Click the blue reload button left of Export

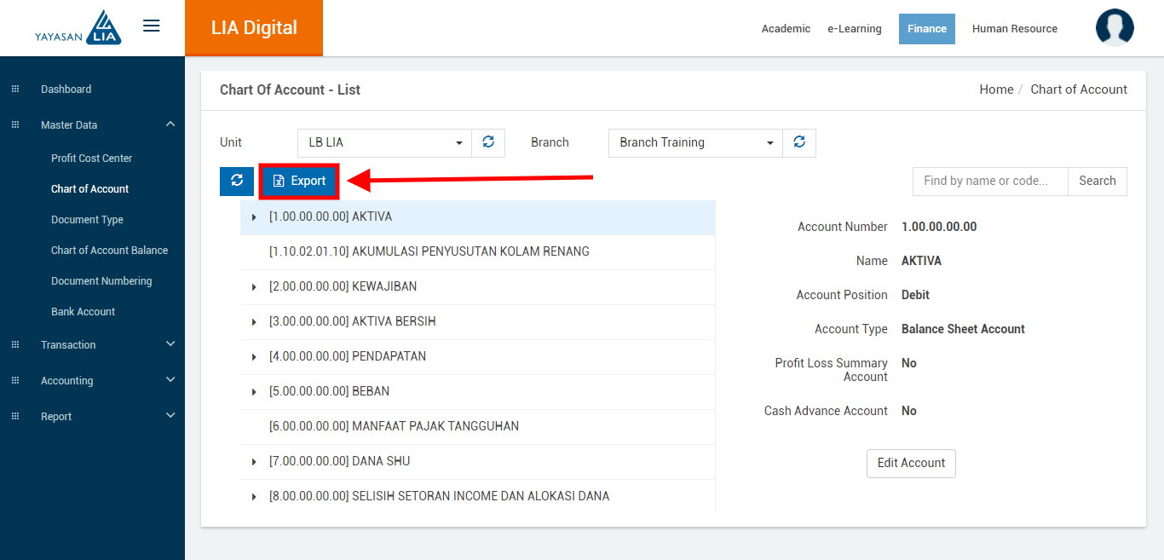[237, 181]
